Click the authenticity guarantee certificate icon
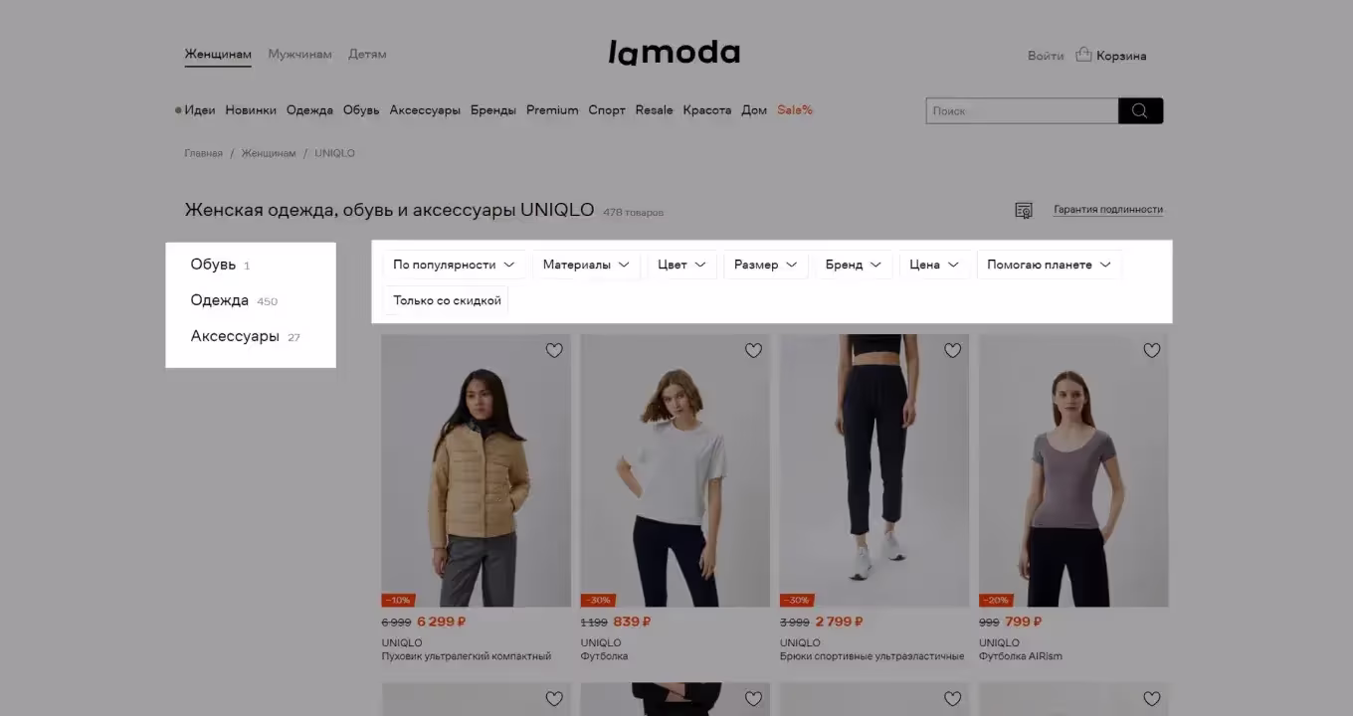 coord(1023,210)
